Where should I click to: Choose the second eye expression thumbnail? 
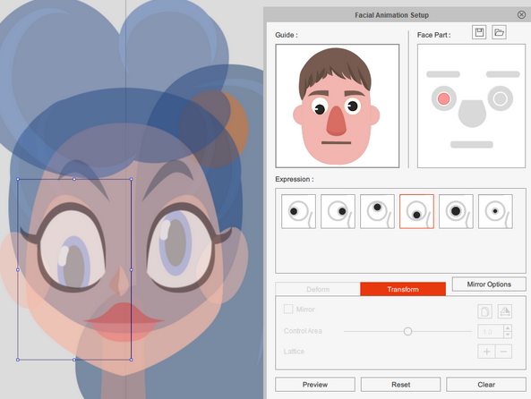click(338, 211)
